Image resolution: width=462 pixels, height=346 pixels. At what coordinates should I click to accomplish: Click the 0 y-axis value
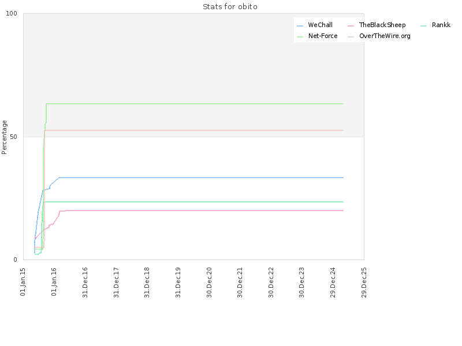point(16,260)
